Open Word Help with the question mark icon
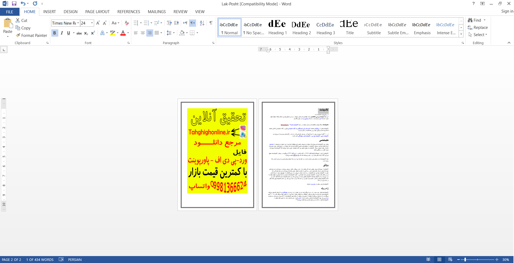 pos(474,4)
